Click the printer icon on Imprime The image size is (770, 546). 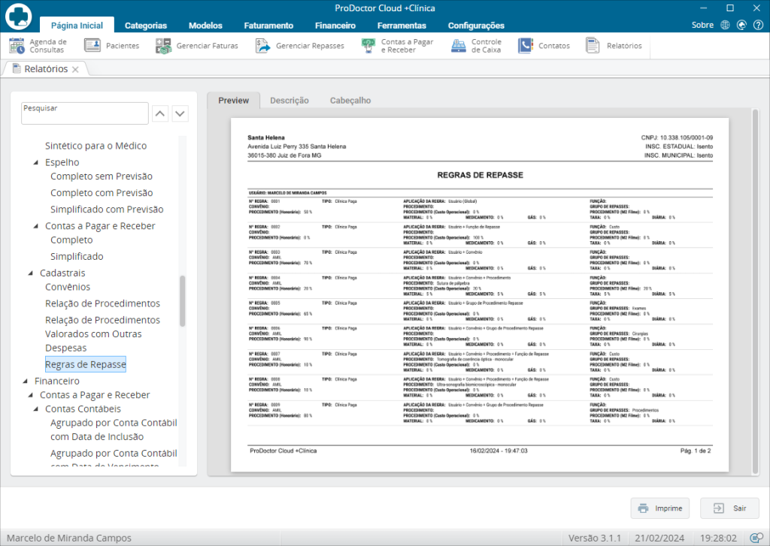click(643, 508)
